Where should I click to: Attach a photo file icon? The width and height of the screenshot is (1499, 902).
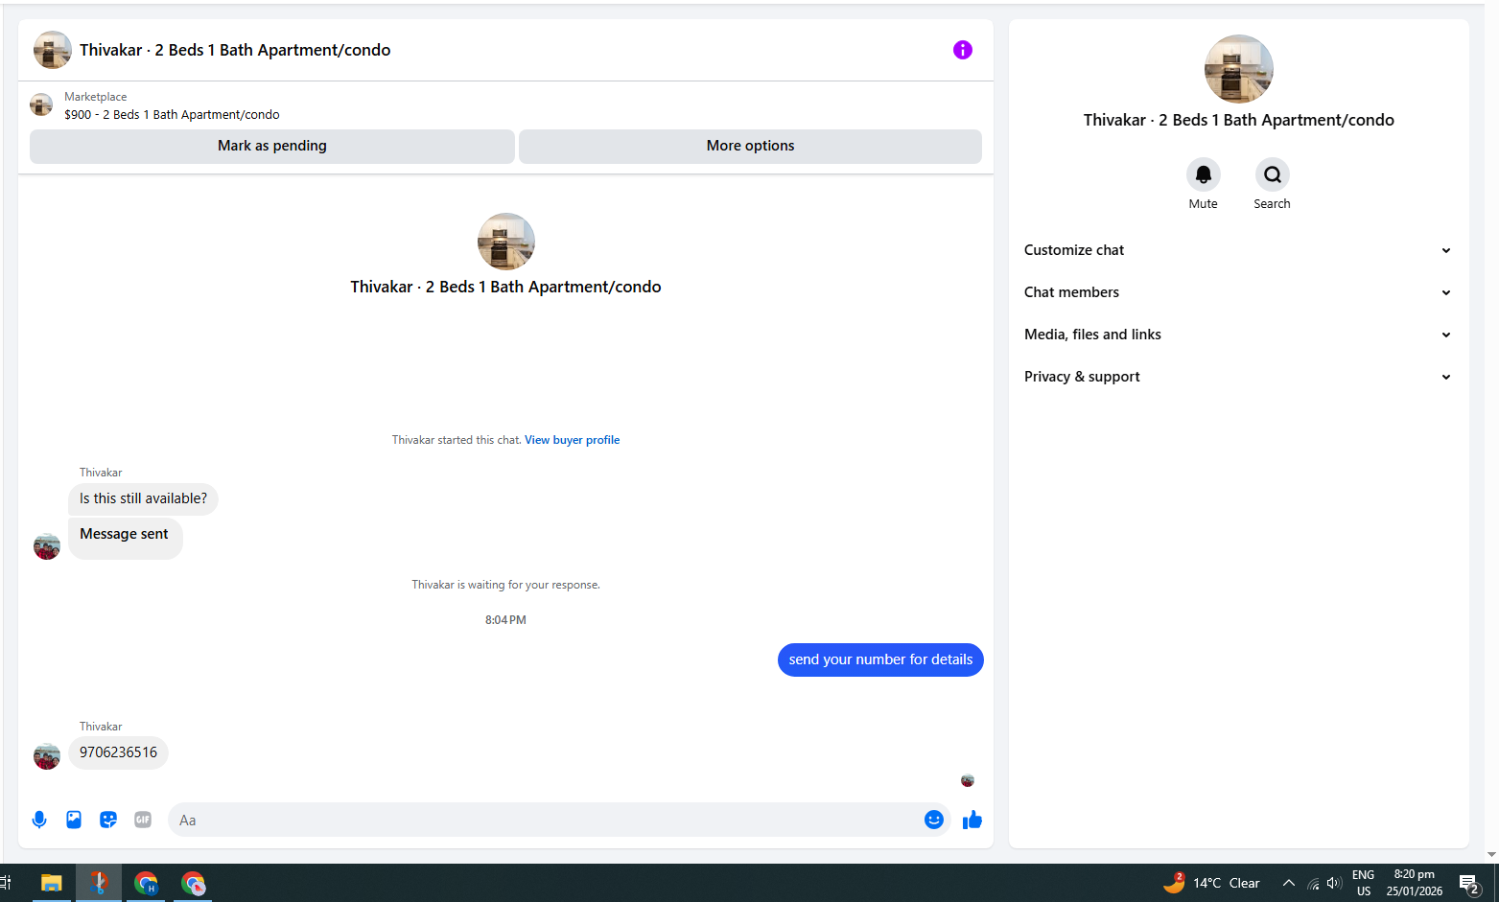[74, 820]
